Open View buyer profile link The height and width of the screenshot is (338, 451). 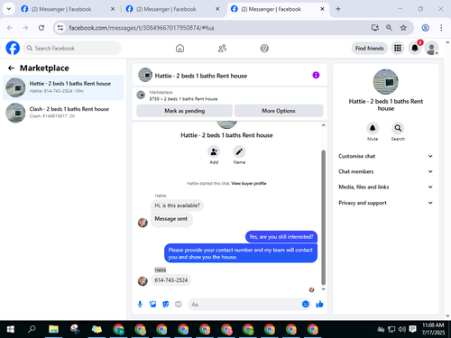pyautogui.click(x=249, y=183)
